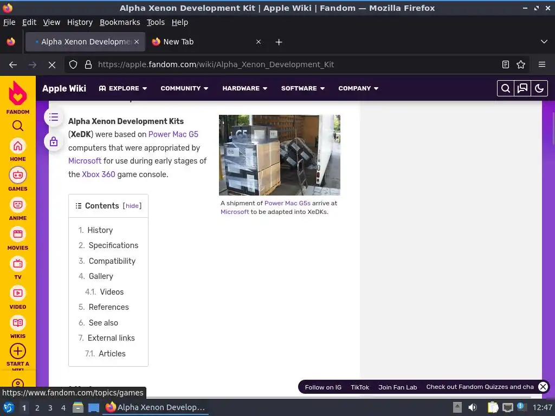Image resolution: width=555 pixels, height=416 pixels.
Task: Switch to workspace 2 in taskbar
Action: coord(37,408)
